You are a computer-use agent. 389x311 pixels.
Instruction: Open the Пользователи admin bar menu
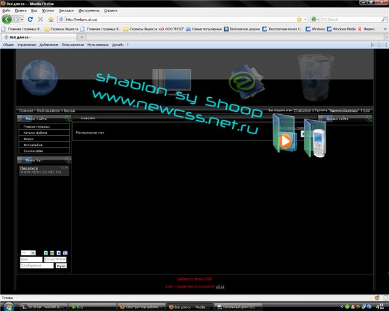(73, 45)
